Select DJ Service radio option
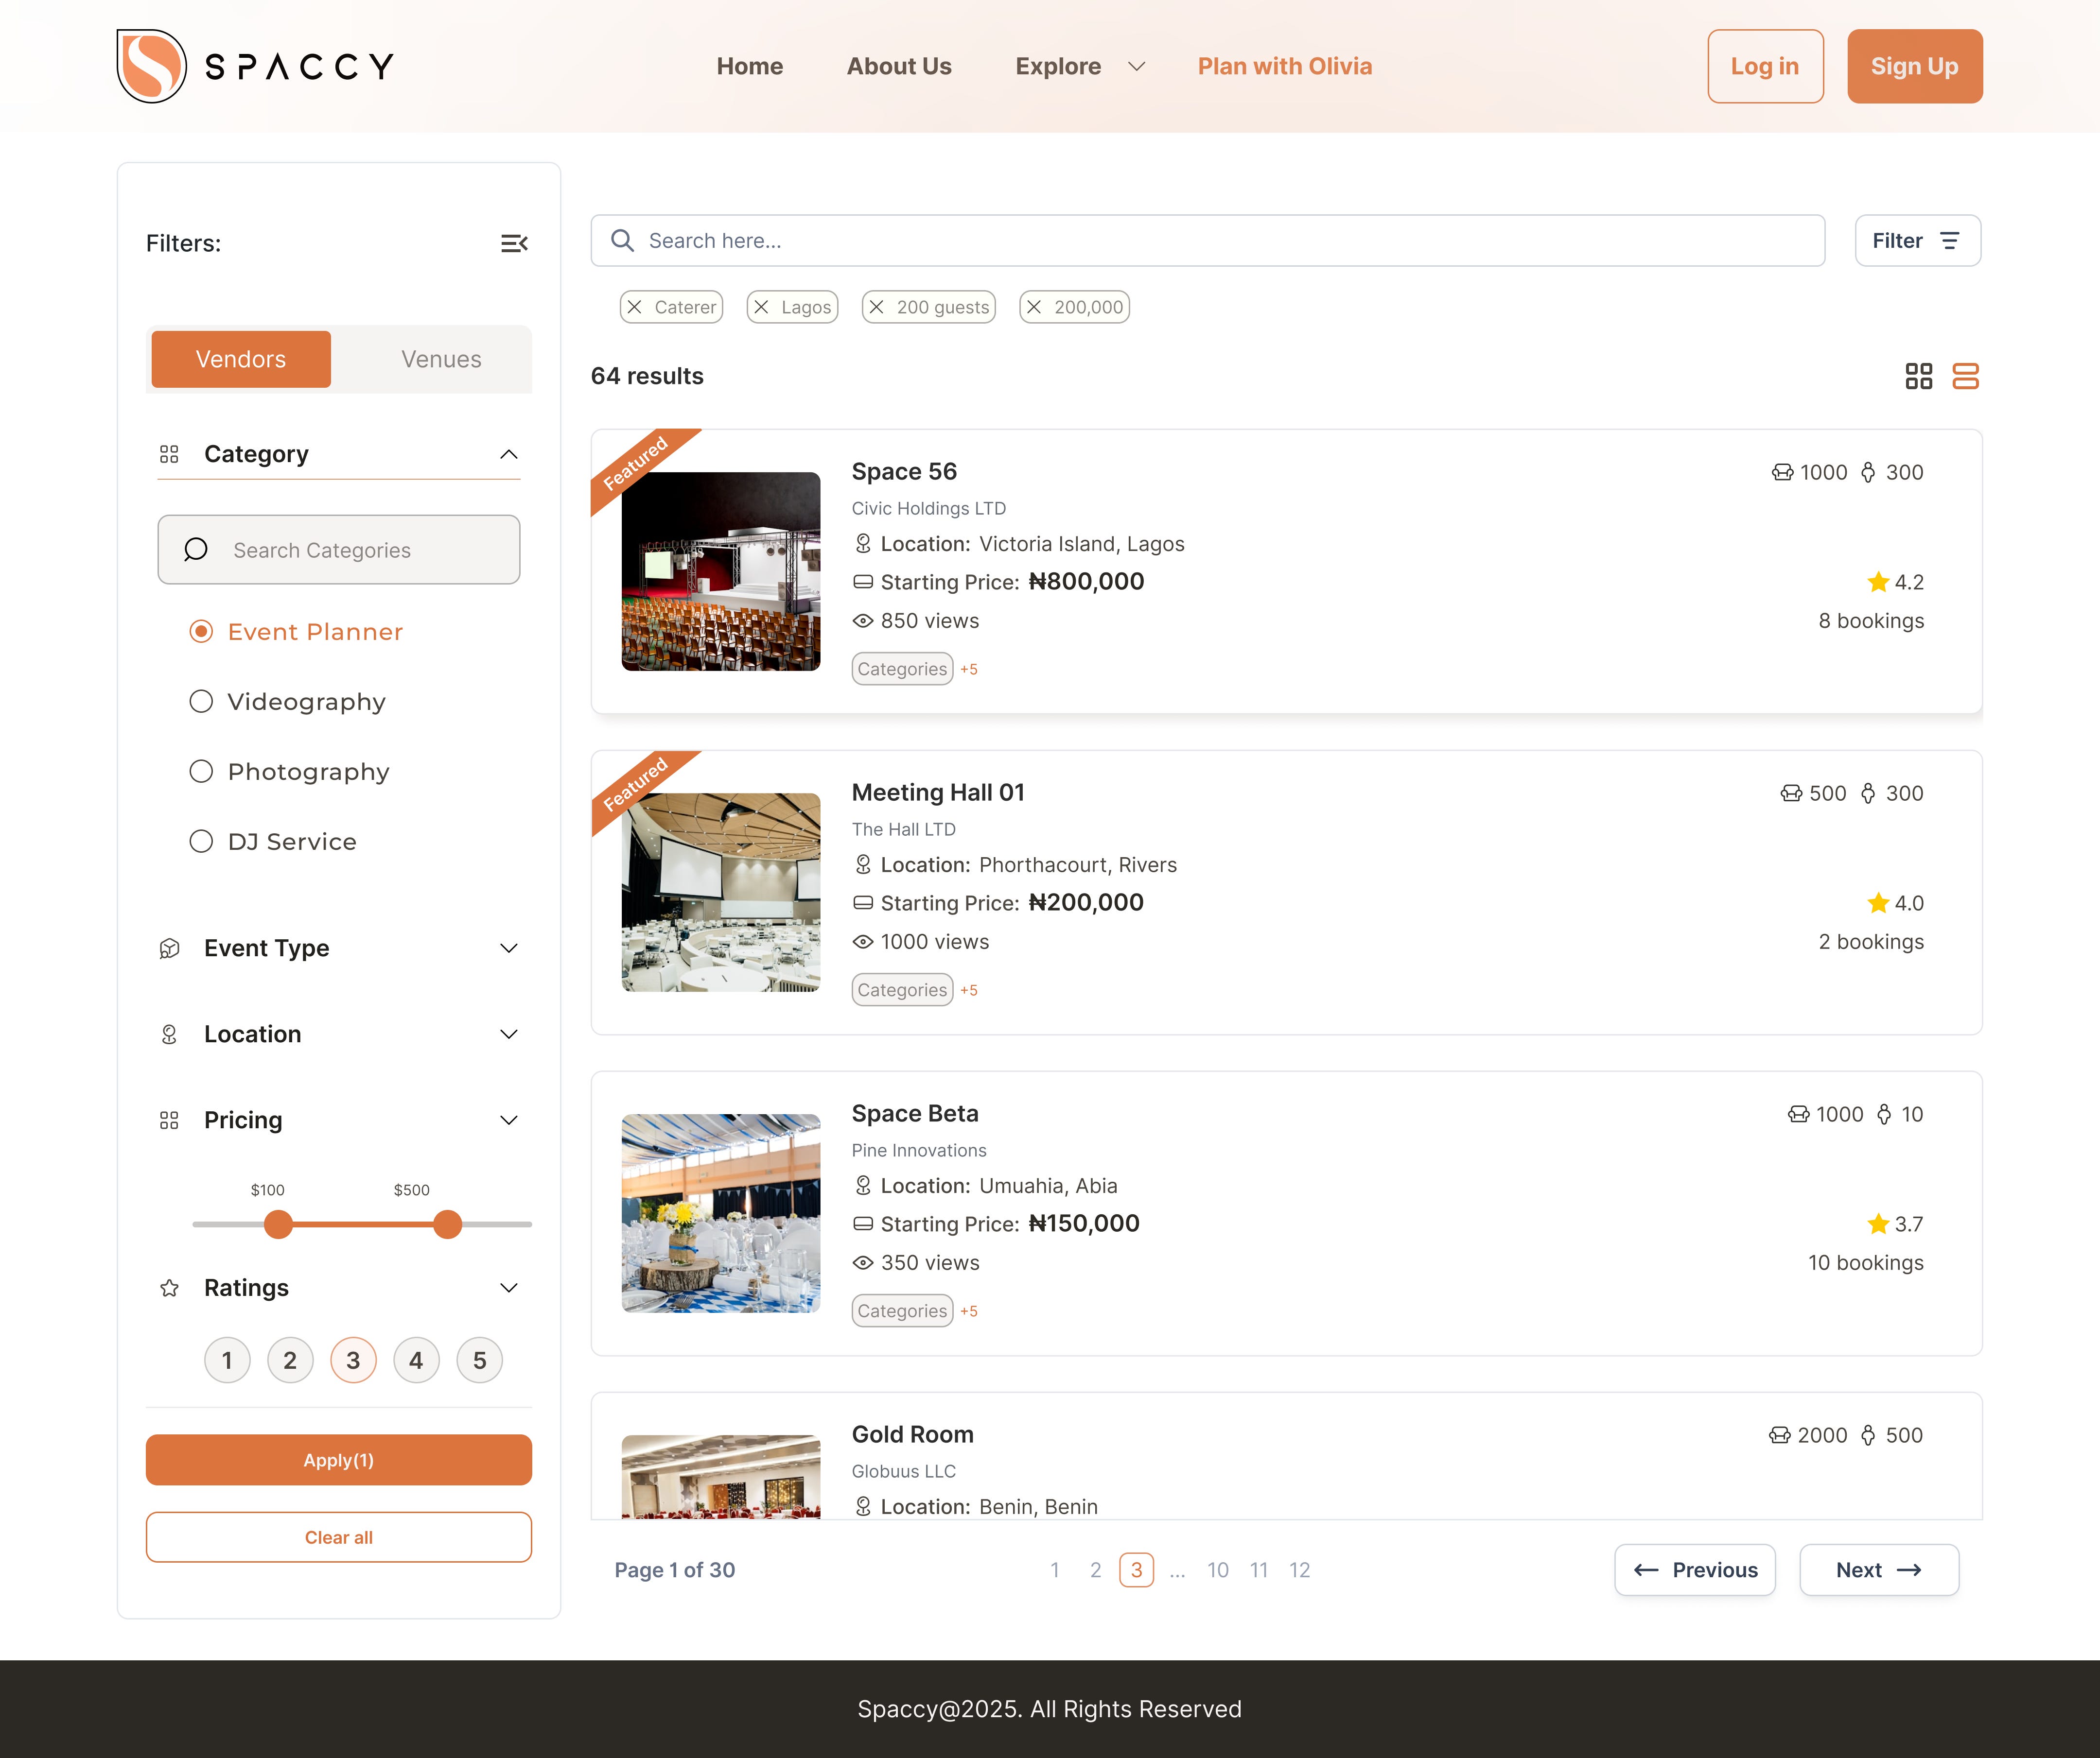This screenshot has height=1758, width=2100. pos(201,842)
